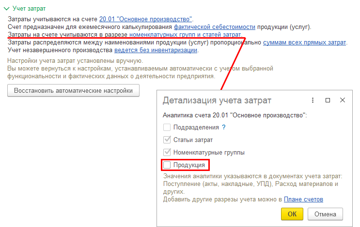Open the Плане счетов link

click(x=303, y=199)
